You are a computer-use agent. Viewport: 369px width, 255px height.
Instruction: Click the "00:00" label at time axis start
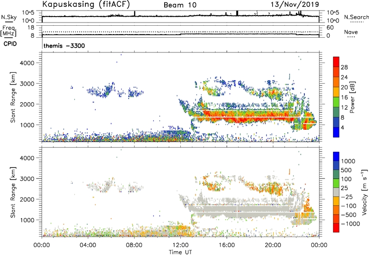click(42, 245)
